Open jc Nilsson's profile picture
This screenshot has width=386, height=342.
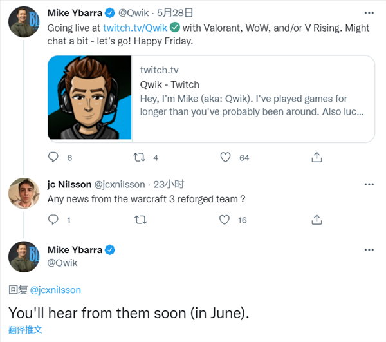(24, 193)
